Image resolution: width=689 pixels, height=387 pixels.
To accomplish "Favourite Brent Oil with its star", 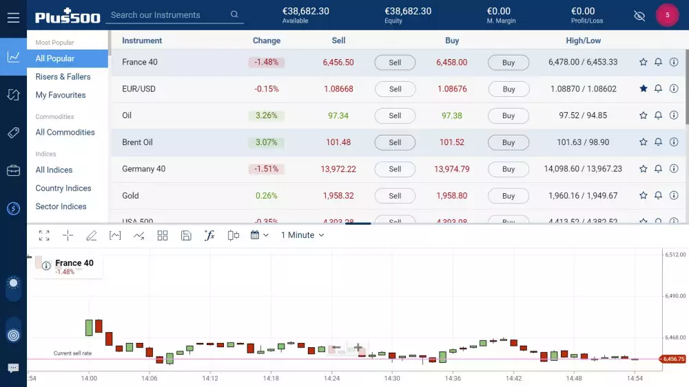I will [644, 142].
